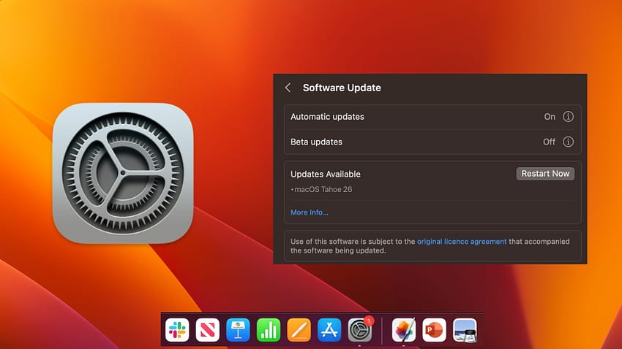Click the Off status of Beta updates
This screenshot has height=349, width=622.
[549, 142]
